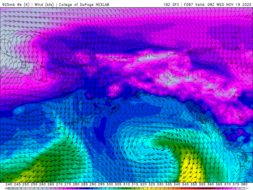Screen dimensions: 253x190
Task: Click the right arrow end of color bar
Action: 246,188
